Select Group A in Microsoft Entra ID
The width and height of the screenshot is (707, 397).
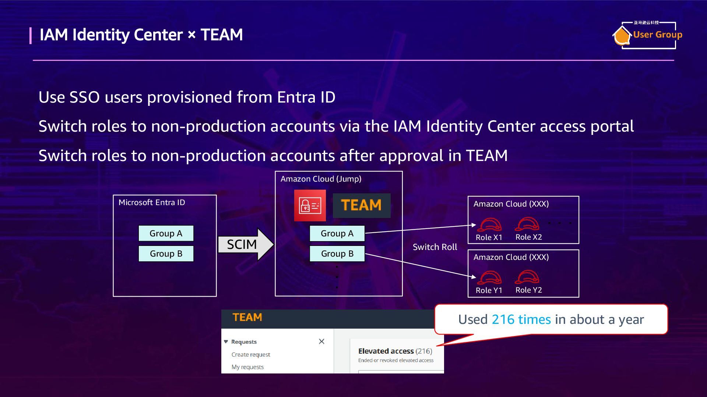pyautogui.click(x=166, y=233)
